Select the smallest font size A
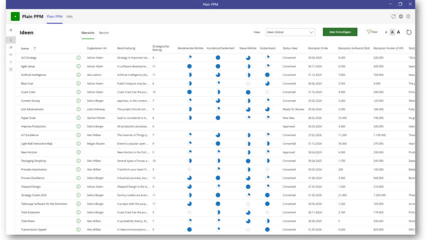Image resolution: width=427 pixels, height=240 pixels. (x=386, y=32)
